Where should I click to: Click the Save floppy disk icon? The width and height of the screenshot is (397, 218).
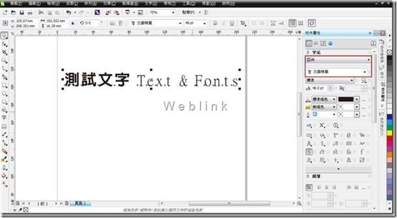point(22,12)
